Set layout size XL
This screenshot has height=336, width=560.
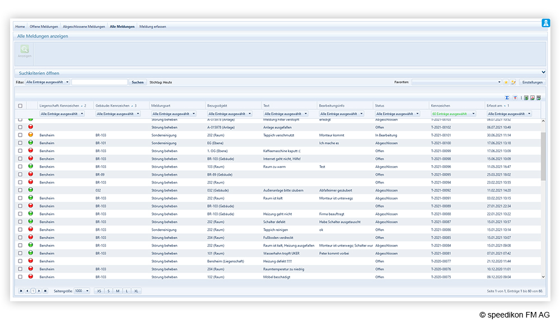[136, 291]
